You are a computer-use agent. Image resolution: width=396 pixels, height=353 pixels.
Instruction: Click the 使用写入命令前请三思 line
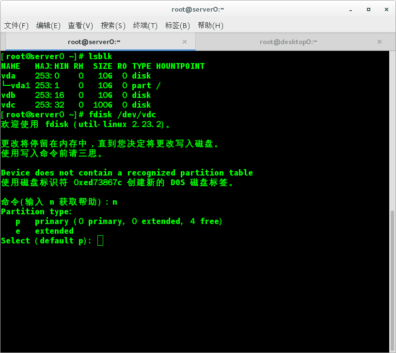pyautogui.click(x=51, y=153)
